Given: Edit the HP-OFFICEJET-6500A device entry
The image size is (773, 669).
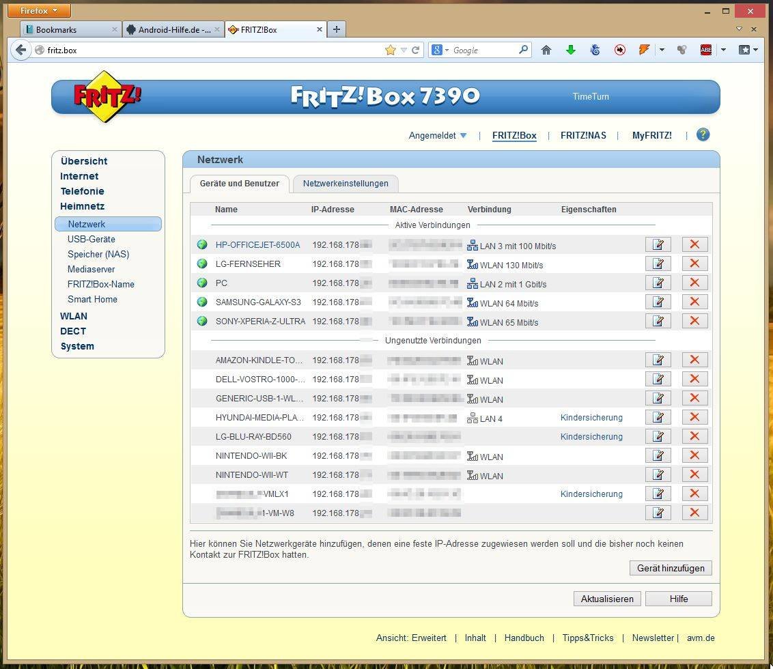Looking at the screenshot, I should click(x=658, y=244).
